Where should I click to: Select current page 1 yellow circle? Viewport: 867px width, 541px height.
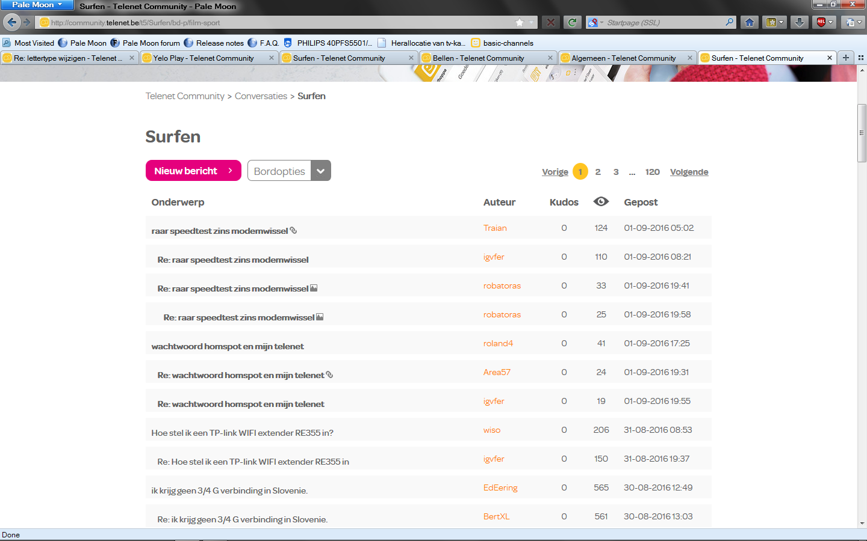click(x=580, y=172)
